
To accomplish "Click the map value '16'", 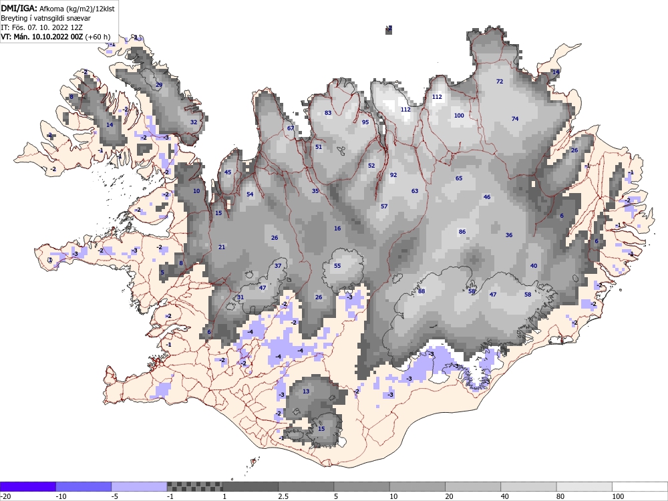I will [337, 228].
